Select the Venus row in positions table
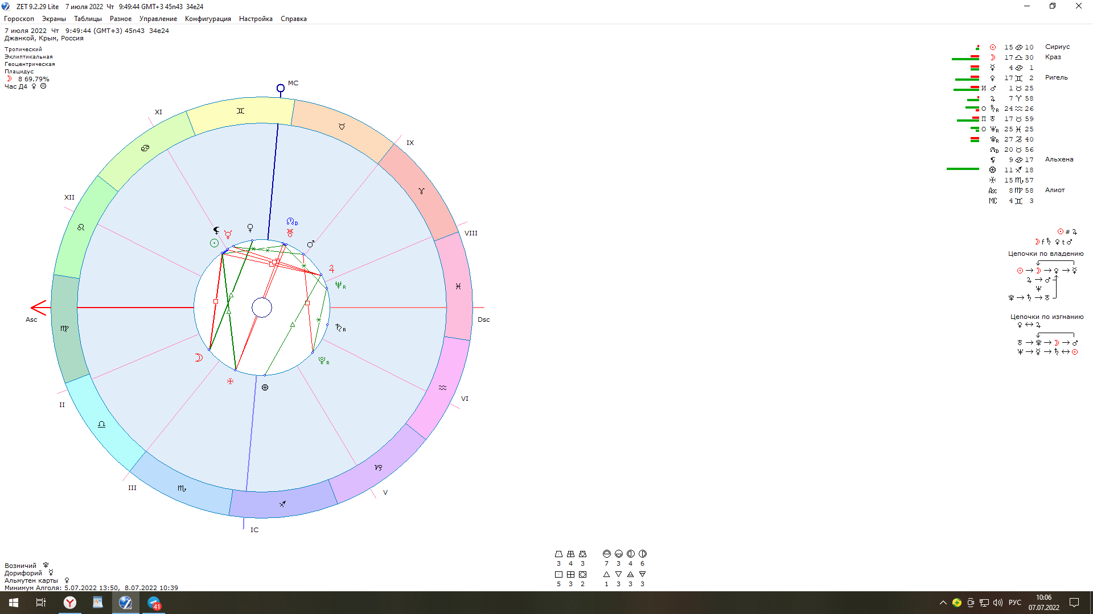Screen dimensions: 1093x614 993,78
